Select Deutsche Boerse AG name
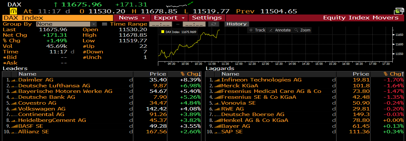The height and width of the screenshot is (141, 406). 253,114
